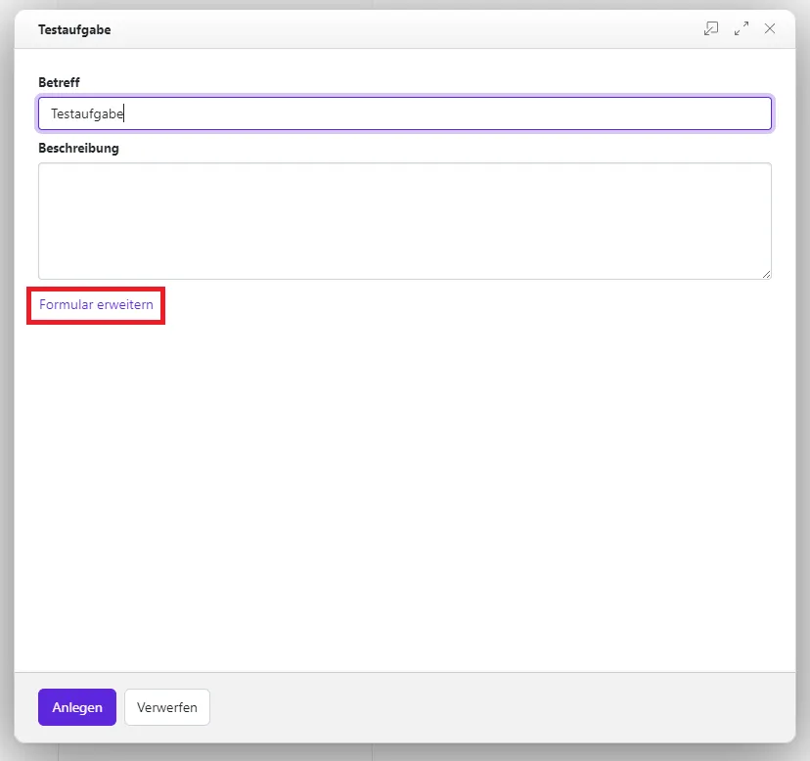The image size is (810, 761).
Task: Close the Testaufgabe dialog with the X icon
Action: tap(770, 29)
